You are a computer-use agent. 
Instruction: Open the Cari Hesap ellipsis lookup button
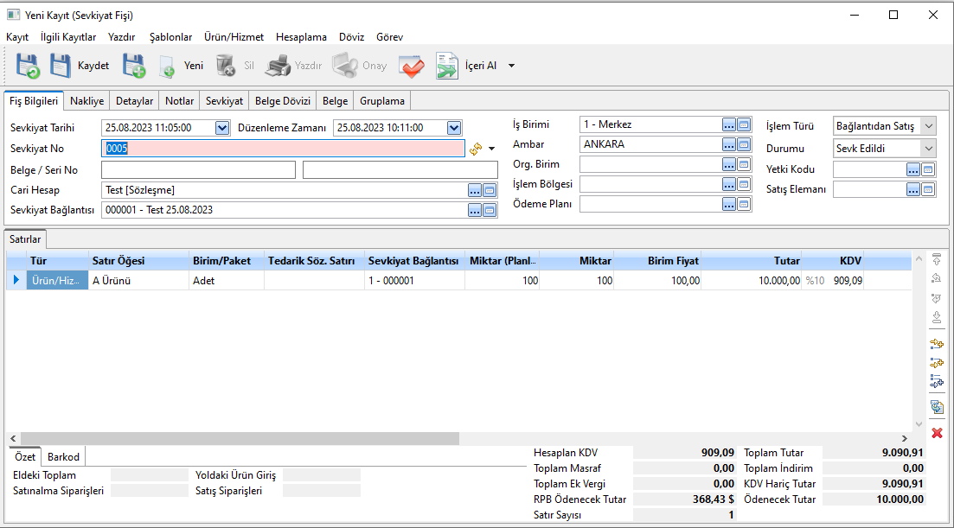click(x=475, y=190)
